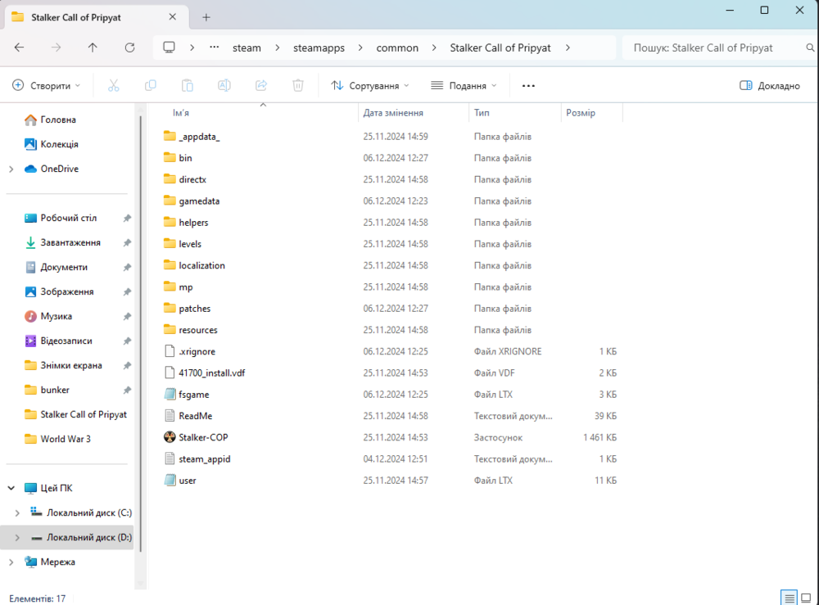Open the three-dots more options menu
The width and height of the screenshot is (819, 605).
pyautogui.click(x=528, y=85)
